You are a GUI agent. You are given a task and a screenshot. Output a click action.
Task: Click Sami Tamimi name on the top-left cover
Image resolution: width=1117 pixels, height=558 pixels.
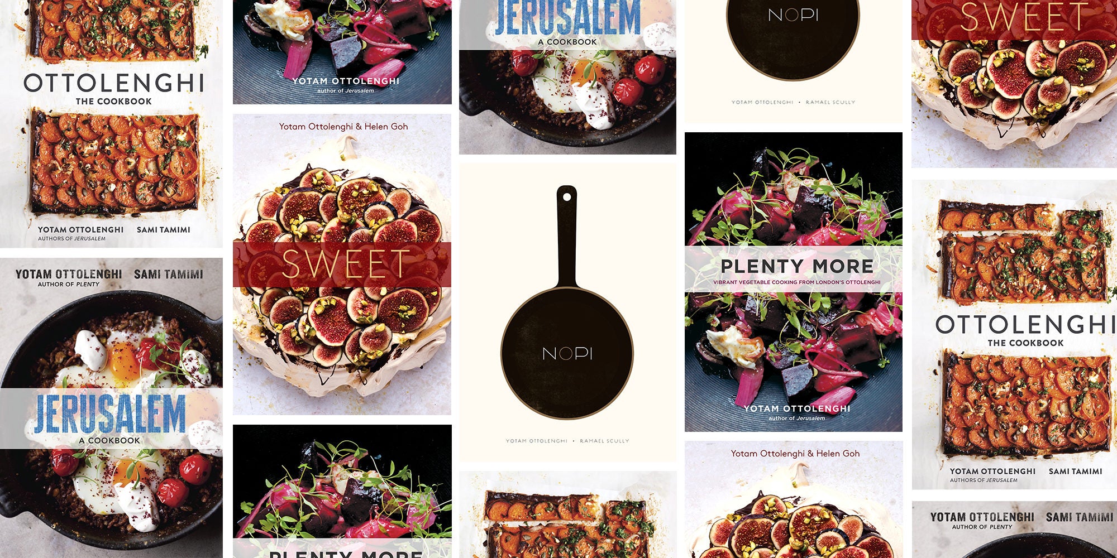pos(164,230)
